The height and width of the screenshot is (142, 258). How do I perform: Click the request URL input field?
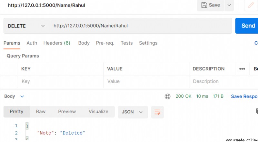pyautogui.click(x=141, y=26)
